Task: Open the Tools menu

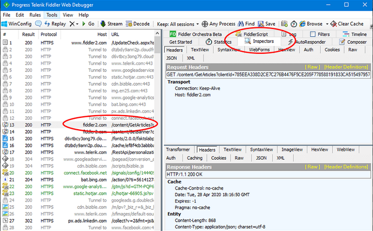Action: point(52,15)
